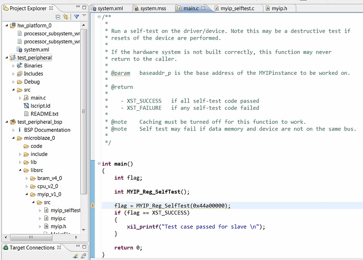Select README.txt in the project tree

coord(44,114)
